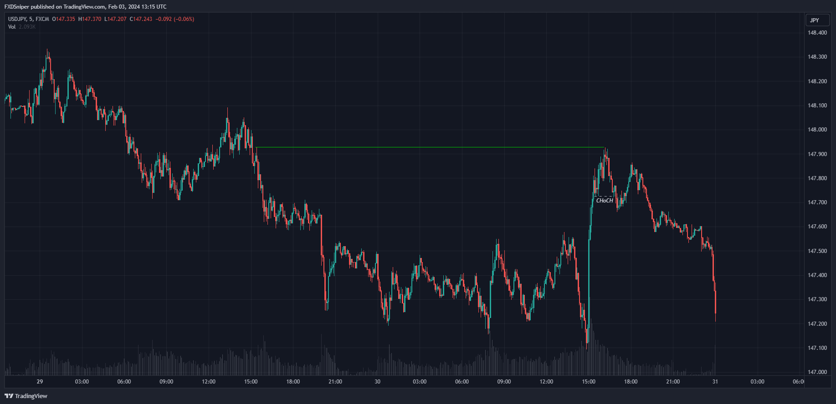Select the 31 date label on time axis
This screenshot has width=836, height=404.
[715, 382]
